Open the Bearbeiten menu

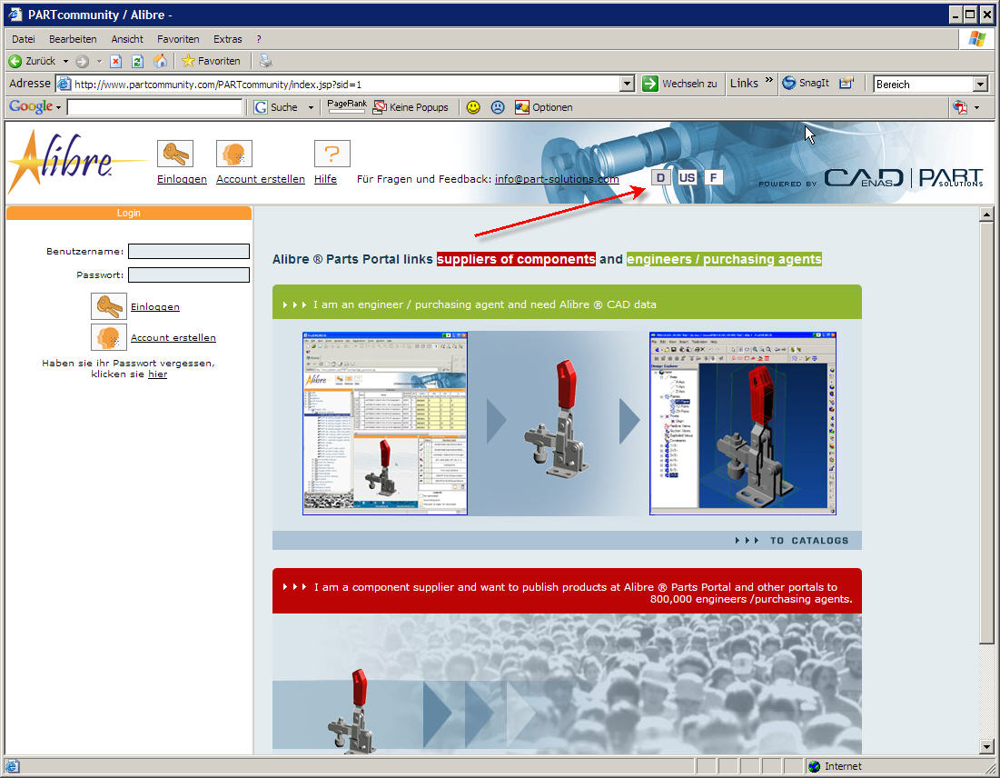click(x=73, y=39)
